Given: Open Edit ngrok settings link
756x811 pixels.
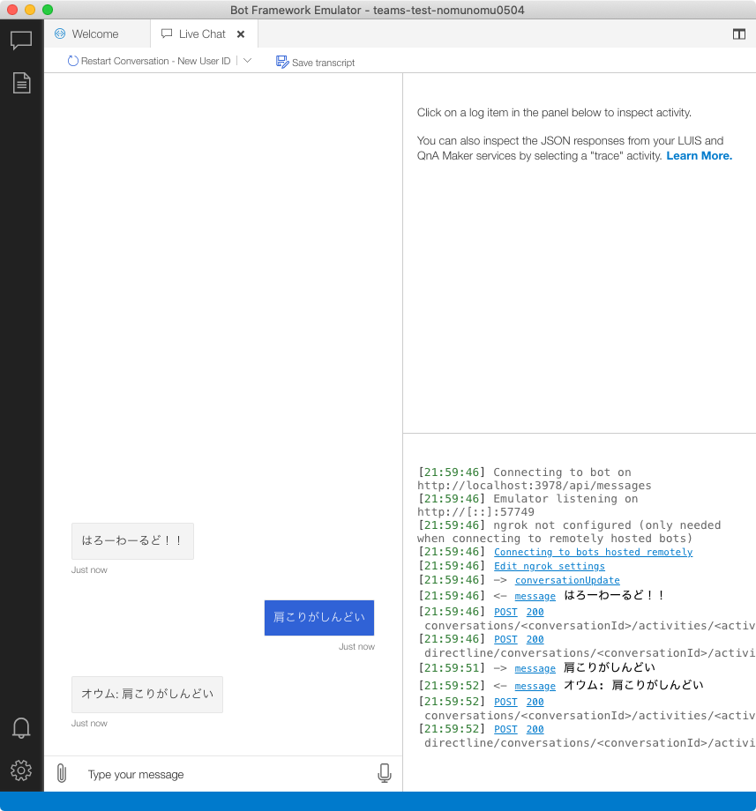Looking at the screenshot, I should click(549, 566).
